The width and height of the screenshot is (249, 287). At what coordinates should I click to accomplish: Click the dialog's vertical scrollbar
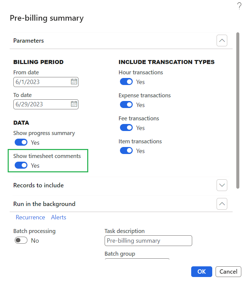tap(238, 110)
